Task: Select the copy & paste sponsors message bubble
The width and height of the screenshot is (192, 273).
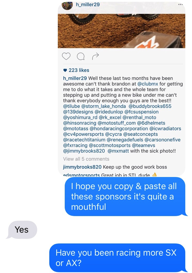Action: pos(126,197)
